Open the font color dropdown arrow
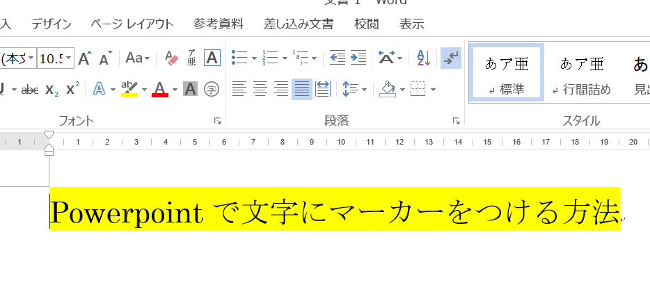The width and height of the screenshot is (650, 292). pos(175,90)
